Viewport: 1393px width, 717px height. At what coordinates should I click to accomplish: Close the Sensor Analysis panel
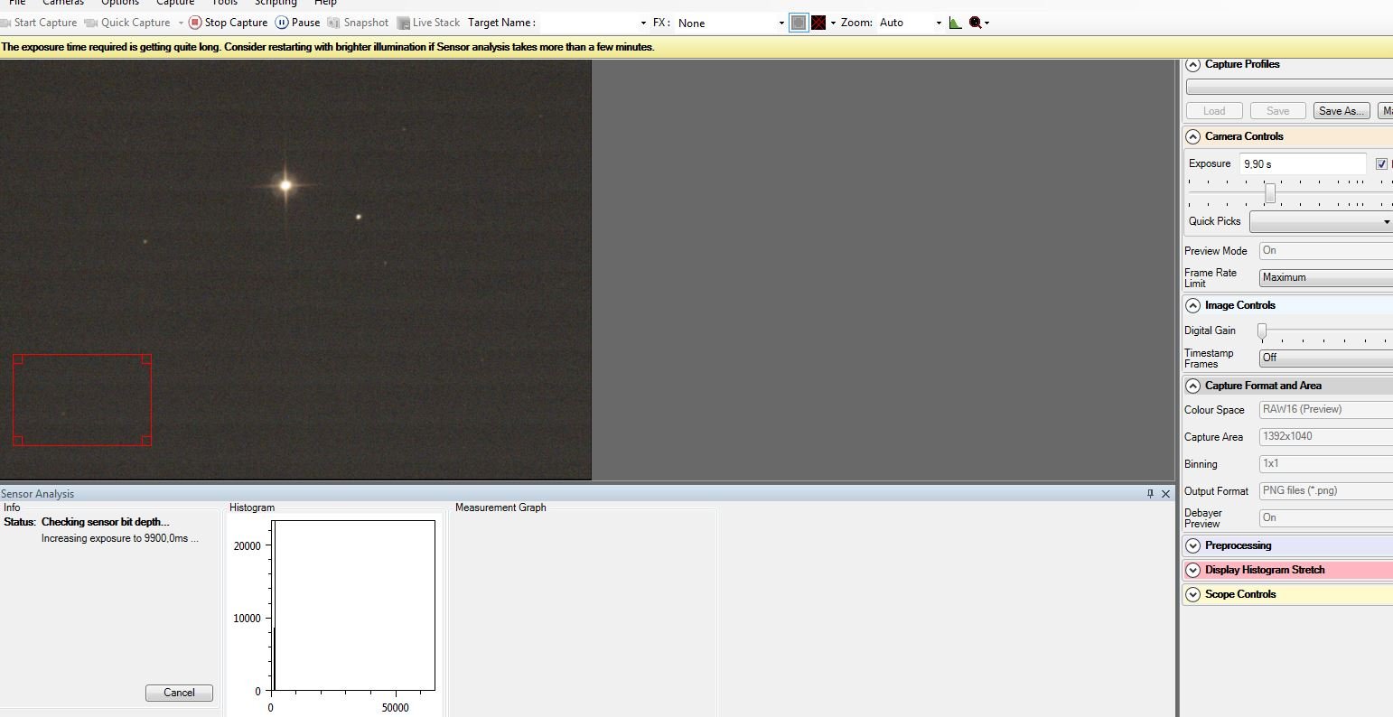(x=1165, y=494)
